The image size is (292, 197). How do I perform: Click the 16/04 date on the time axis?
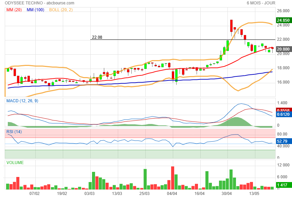pos(199,194)
